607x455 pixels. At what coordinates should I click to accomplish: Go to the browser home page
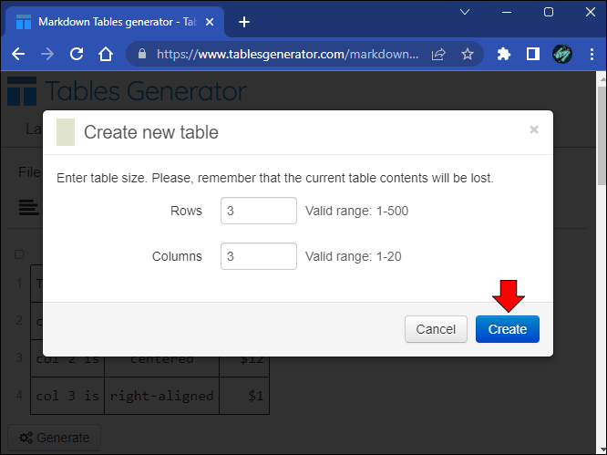click(x=106, y=54)
